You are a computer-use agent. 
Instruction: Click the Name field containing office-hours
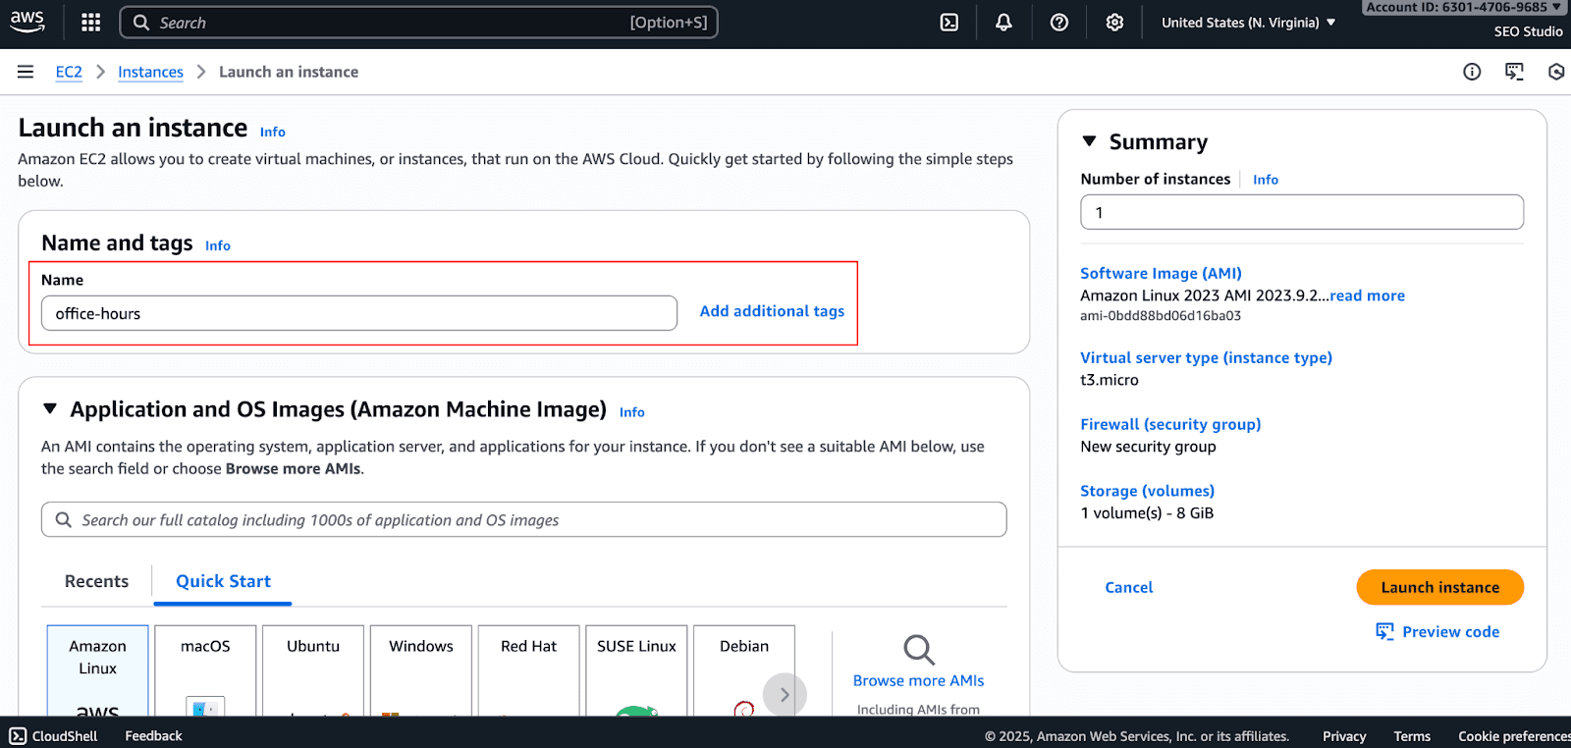coord(359,313)
